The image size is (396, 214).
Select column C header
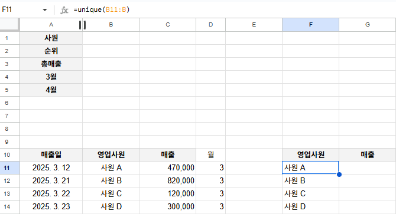coord(168,25)
